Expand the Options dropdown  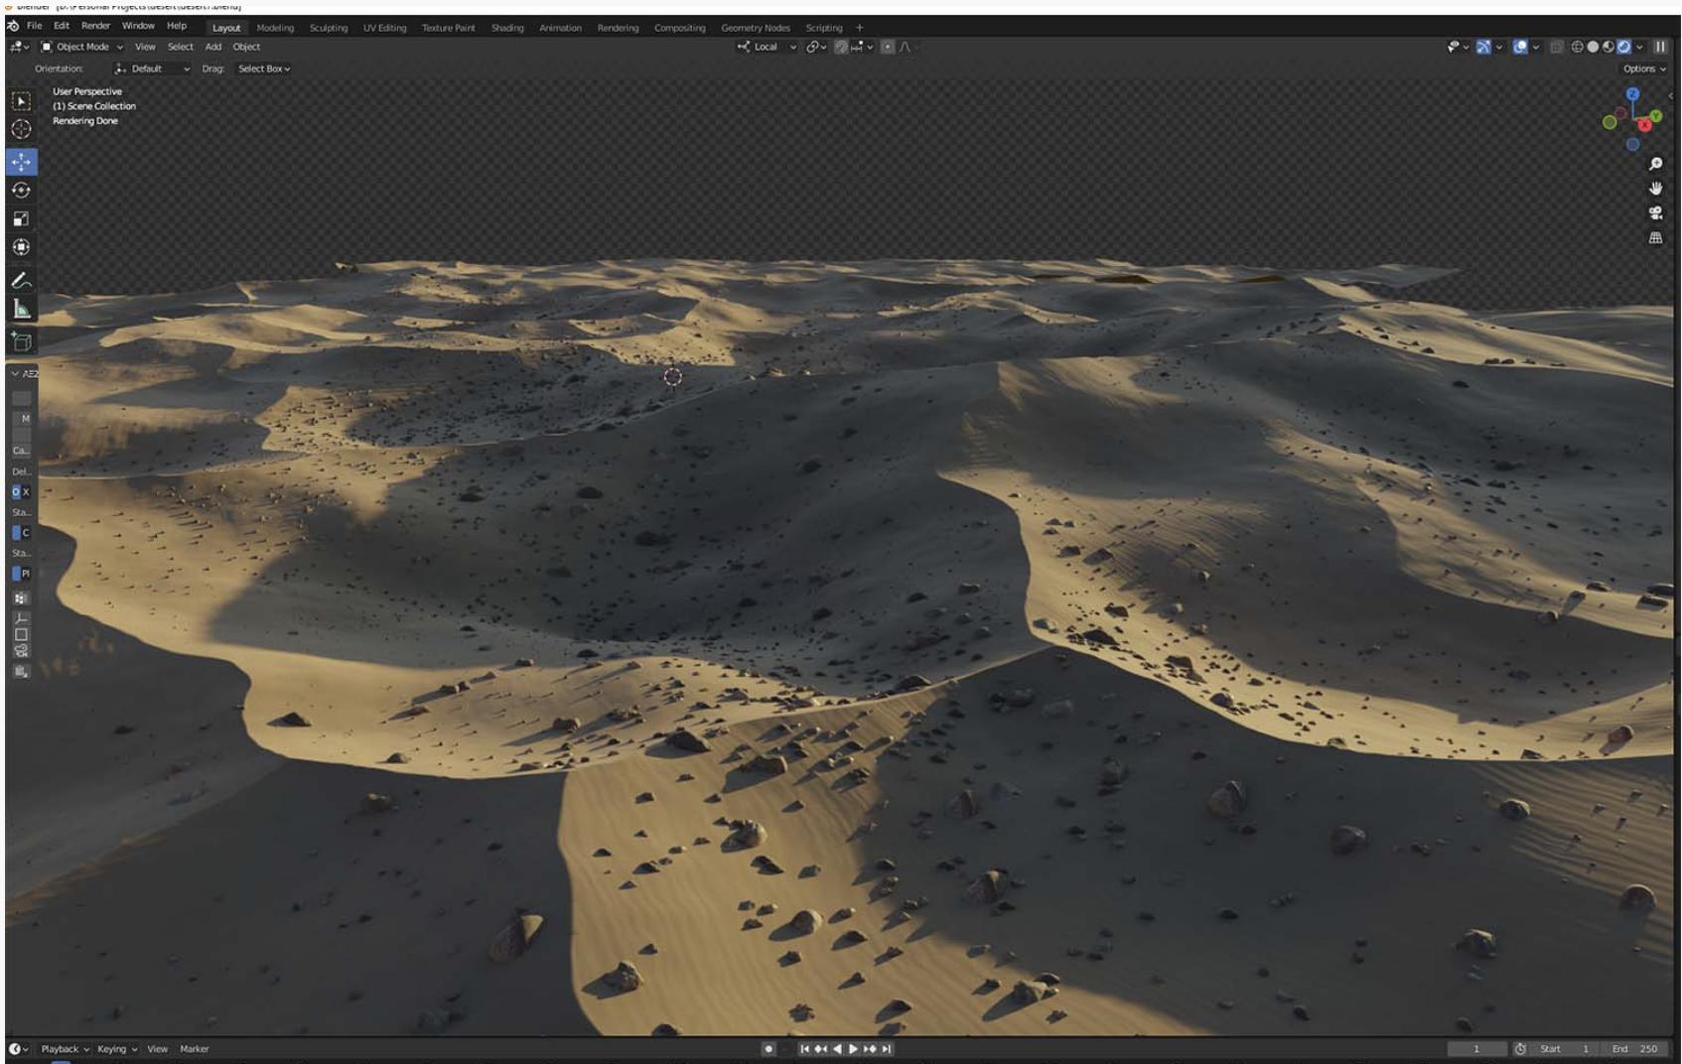(1644, 68)
